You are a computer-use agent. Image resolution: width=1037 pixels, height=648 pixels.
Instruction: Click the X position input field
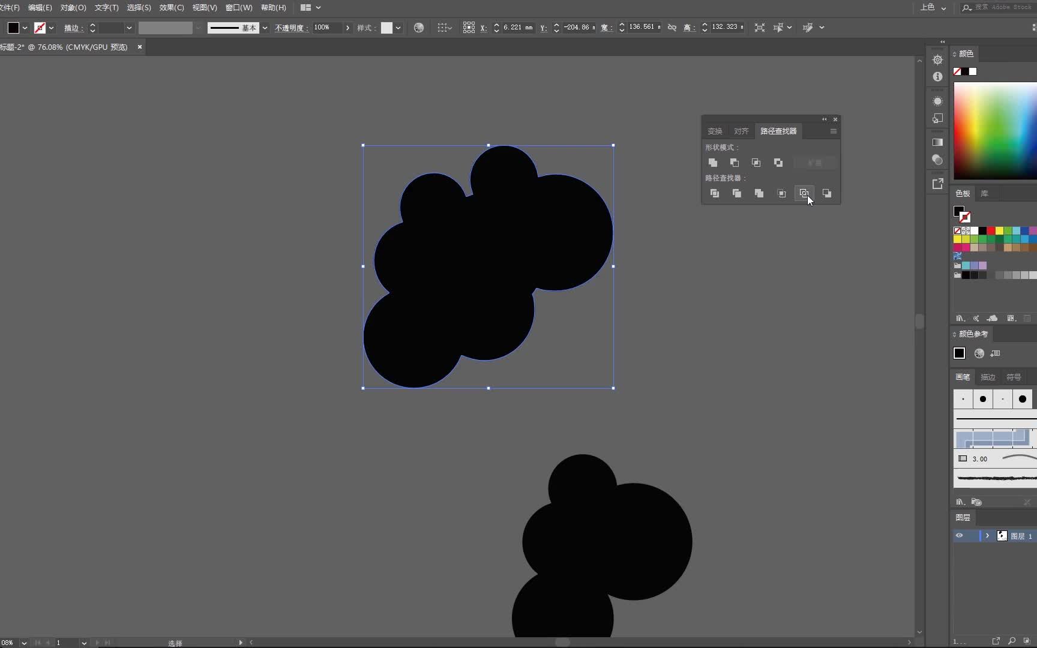click(517, 28)
